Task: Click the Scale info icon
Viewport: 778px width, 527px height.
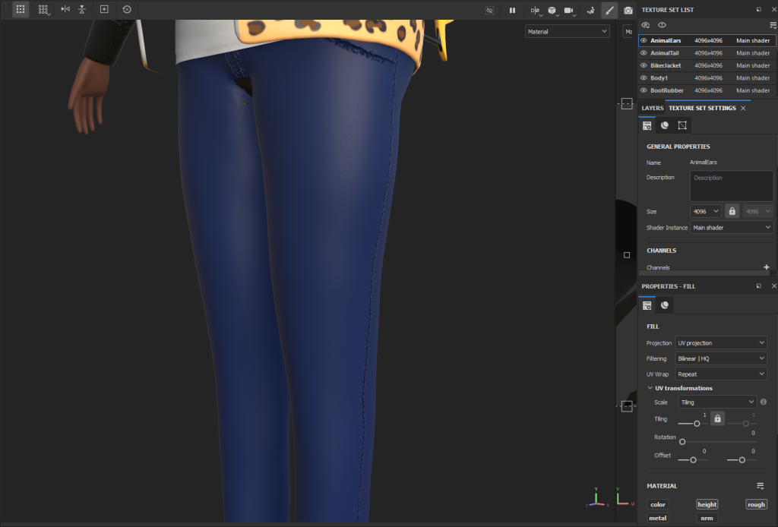Action: (763, 402)
